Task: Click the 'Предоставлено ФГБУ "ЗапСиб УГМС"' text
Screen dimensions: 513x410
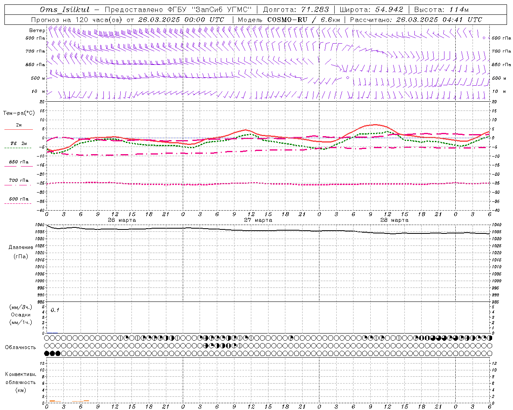Action: point(179,10)
